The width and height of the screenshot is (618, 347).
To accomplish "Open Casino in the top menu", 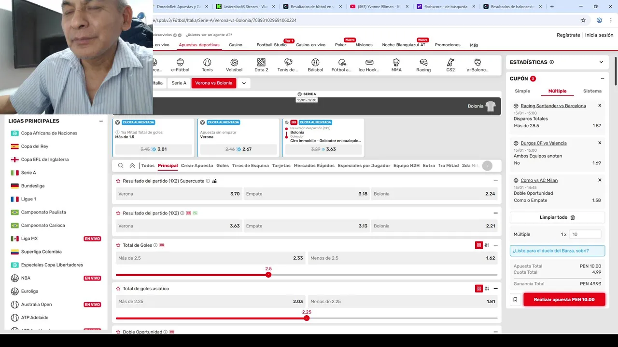I will pos(236,45).
